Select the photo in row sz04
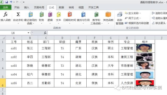167x95 pixels. [145, 75]
